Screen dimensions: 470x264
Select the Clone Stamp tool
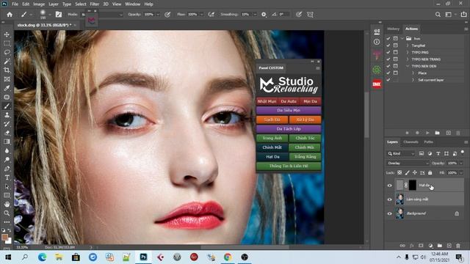click(x=7, y=115)
